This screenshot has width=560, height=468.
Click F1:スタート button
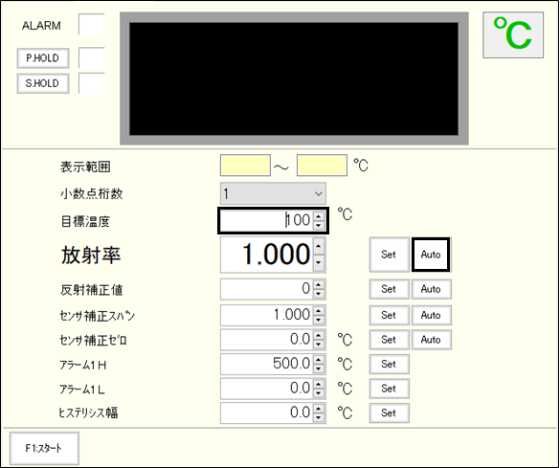pyautogui.click(x=44, y=448)
